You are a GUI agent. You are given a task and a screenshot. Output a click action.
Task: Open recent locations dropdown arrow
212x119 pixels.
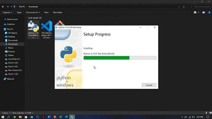coord(11,7)
